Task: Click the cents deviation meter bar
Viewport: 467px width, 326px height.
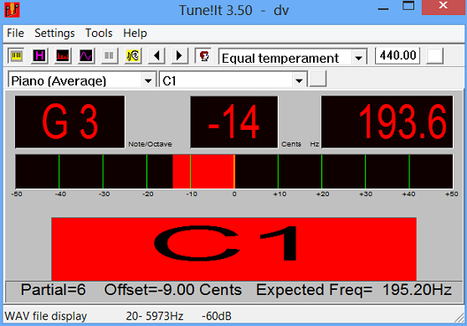Action: 234,172
